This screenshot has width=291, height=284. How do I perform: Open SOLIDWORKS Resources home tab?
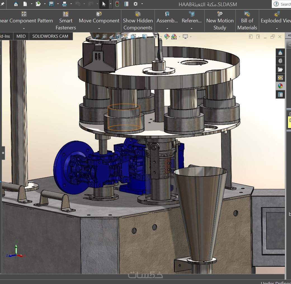pos(280,53)
